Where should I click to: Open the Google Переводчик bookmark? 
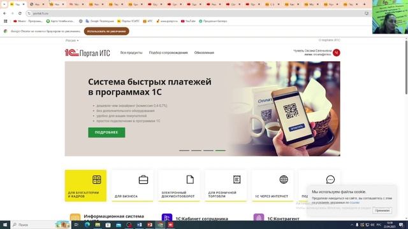point(99,21)
